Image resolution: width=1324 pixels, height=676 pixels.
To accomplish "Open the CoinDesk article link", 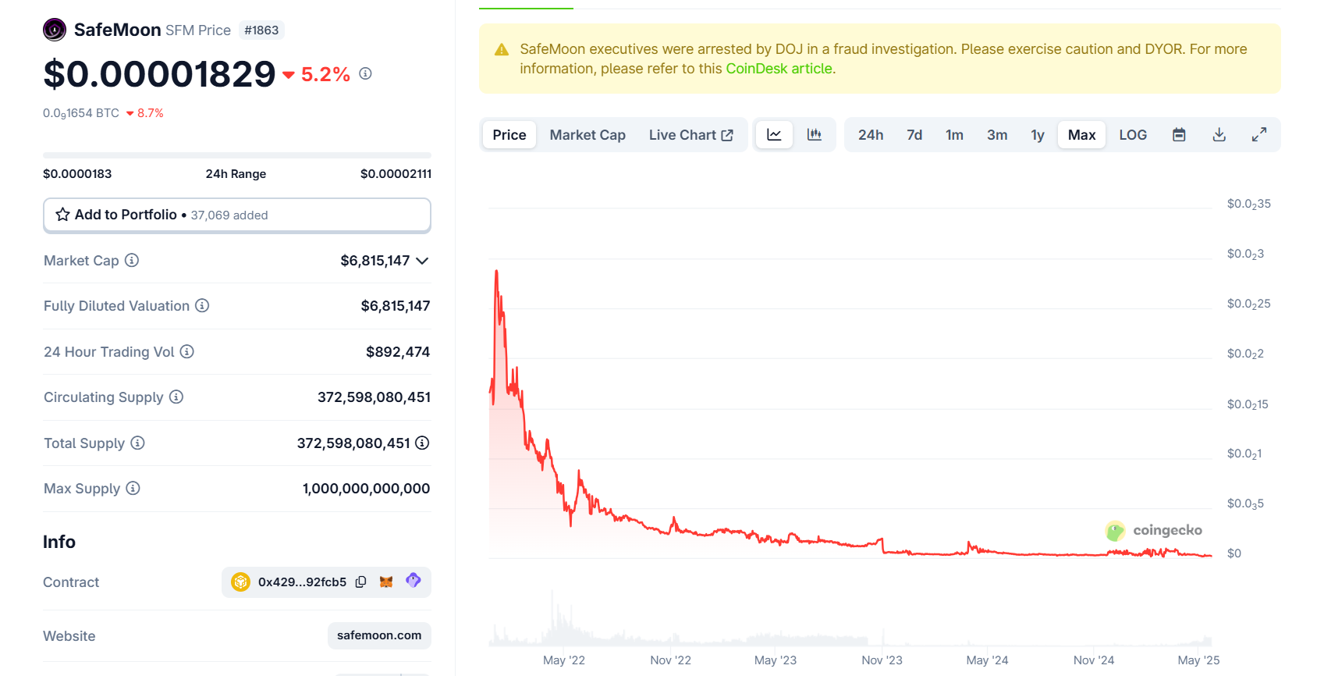I will 779,69.
